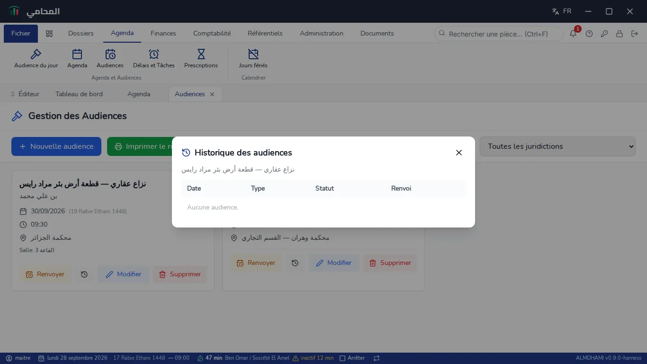Viewport: 647px width, 364px height.
Task: Open the Documents menu
Action: [377, 33]
